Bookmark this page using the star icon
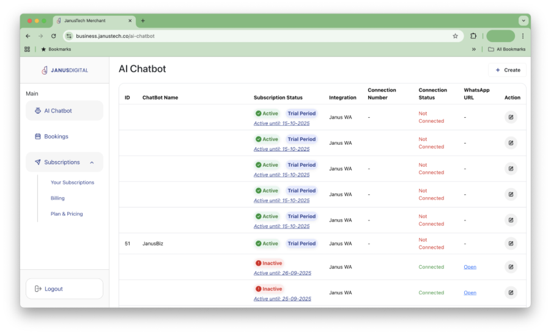 click(455, 36)
